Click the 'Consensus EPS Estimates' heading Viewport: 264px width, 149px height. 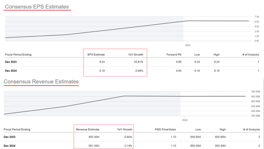(x=37, y=7)
